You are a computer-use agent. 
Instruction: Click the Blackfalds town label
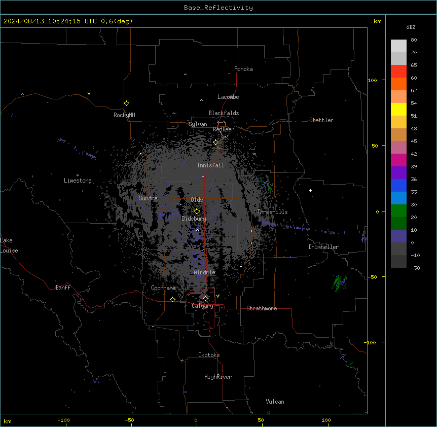(224, 113)
